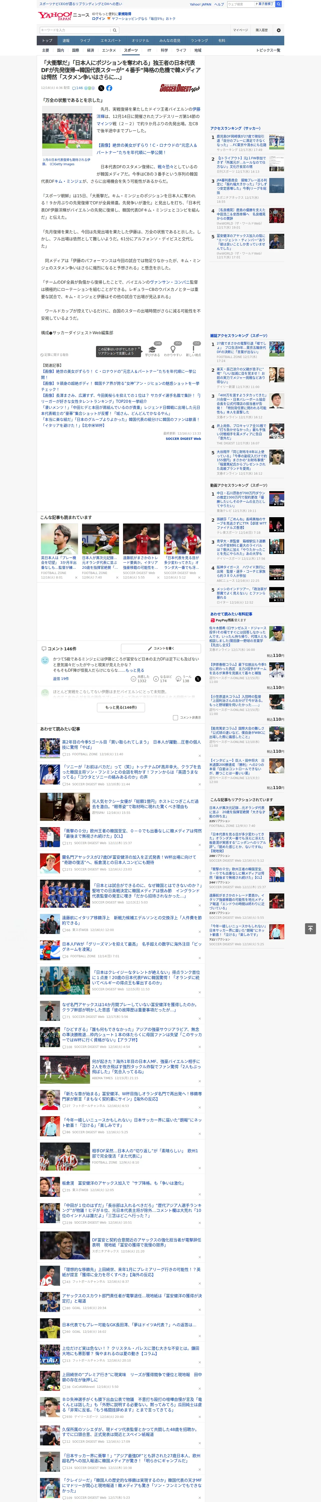
Task: Select the 地域 category tab
Action: pyautogui.click(x=198, y=50)
